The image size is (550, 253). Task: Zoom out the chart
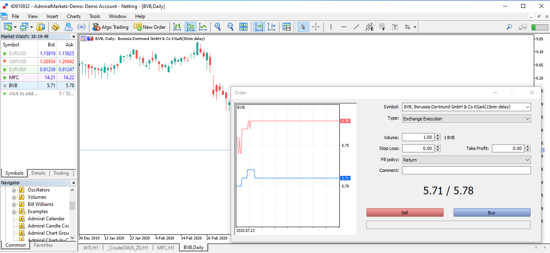pyautogui.click(x=231, y=27)
